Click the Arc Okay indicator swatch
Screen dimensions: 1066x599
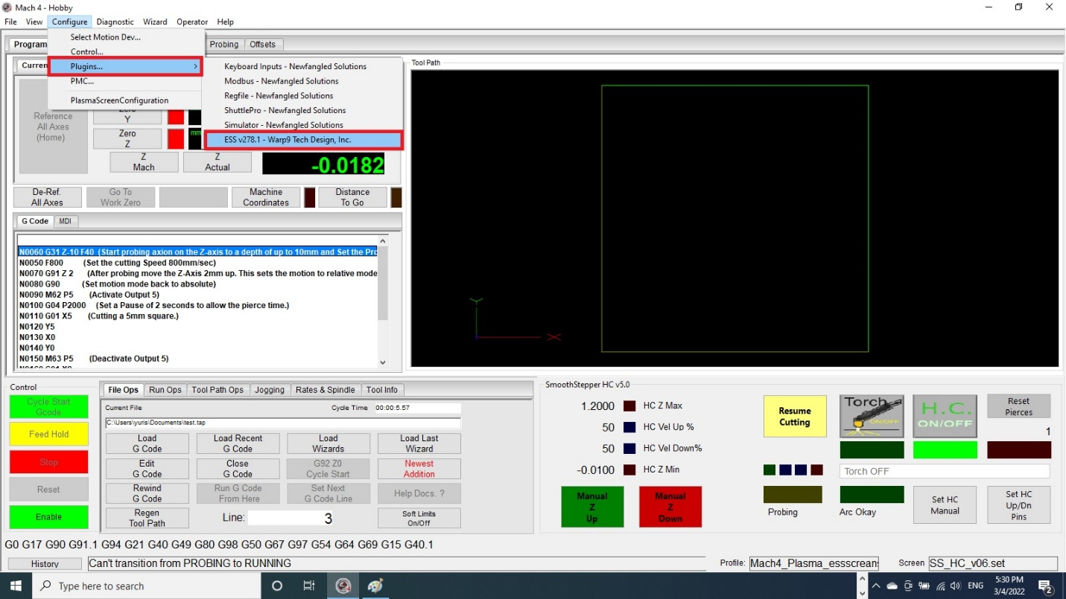tap(871, 493)
